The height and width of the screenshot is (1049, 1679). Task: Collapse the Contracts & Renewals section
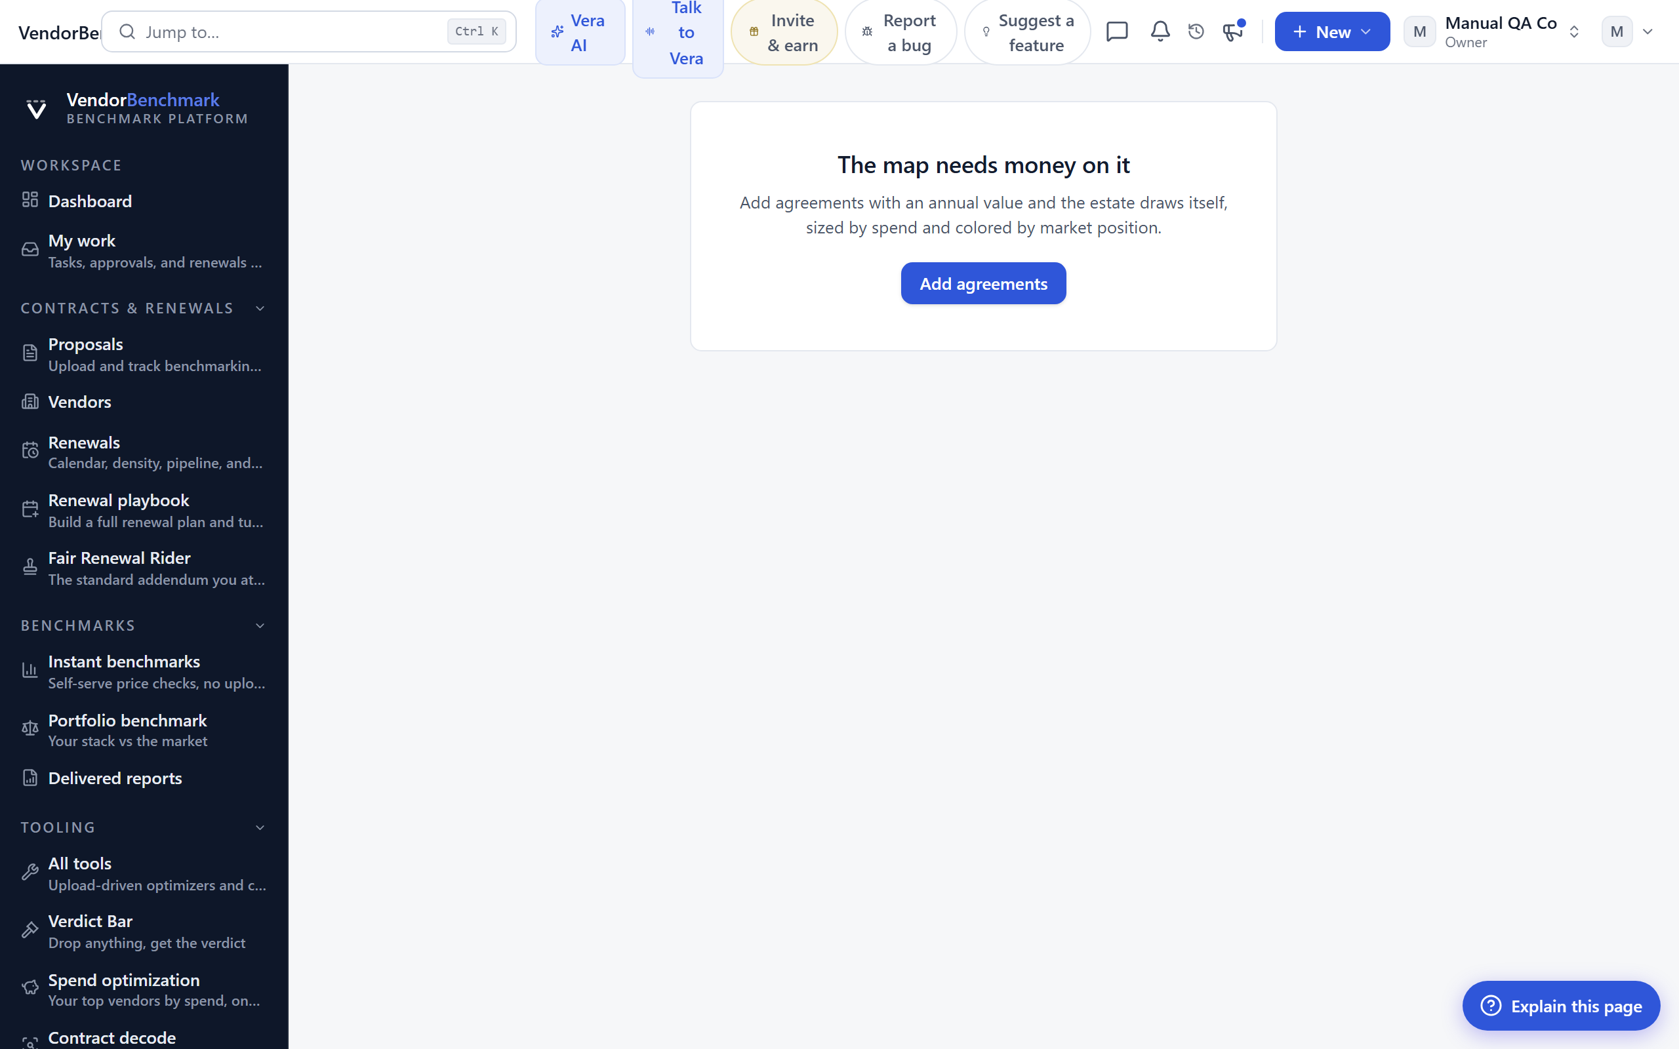pos(260,308)
